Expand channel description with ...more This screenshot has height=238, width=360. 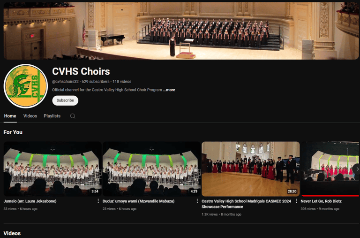[x=169, y=90]
